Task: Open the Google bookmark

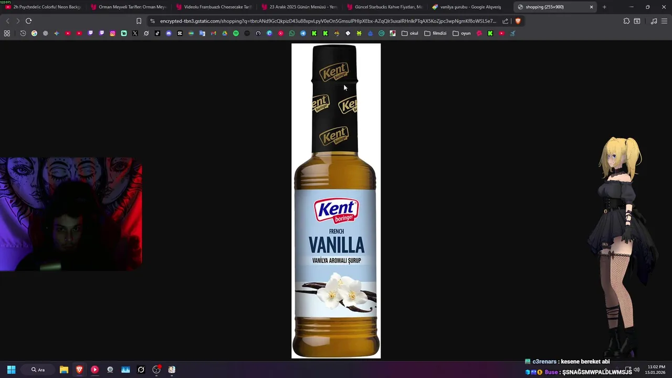Action: (34, 33)
